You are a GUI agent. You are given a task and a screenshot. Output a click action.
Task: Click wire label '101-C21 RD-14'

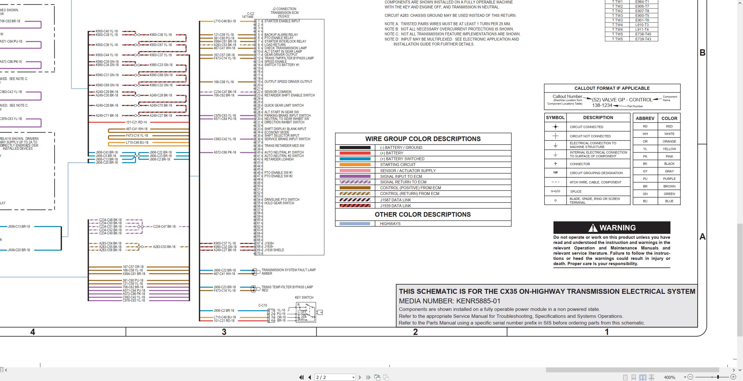(136, 122)
